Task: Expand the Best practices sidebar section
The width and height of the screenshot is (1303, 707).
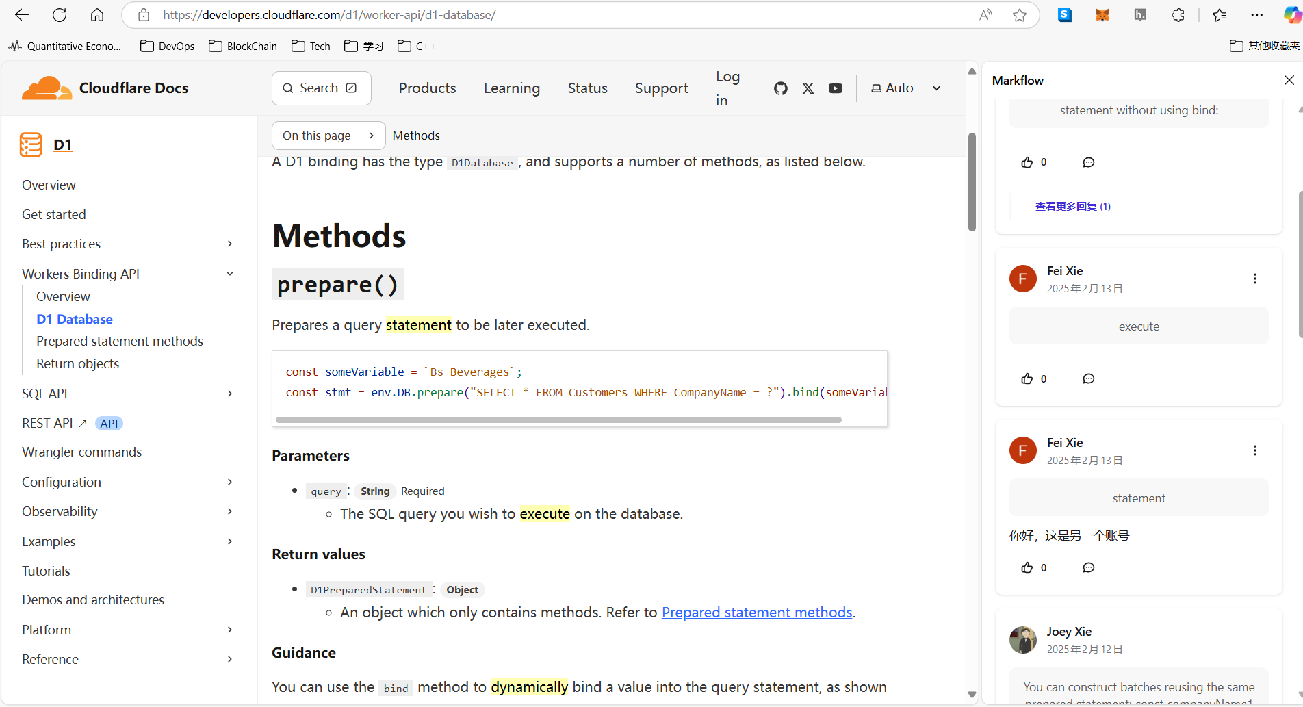Action: click(x=230, y=244)
